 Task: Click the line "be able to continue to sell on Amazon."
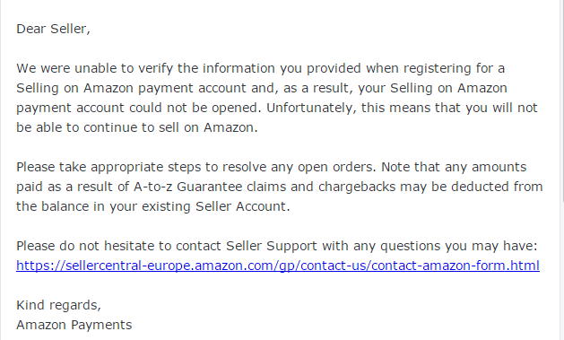(137, 127)
